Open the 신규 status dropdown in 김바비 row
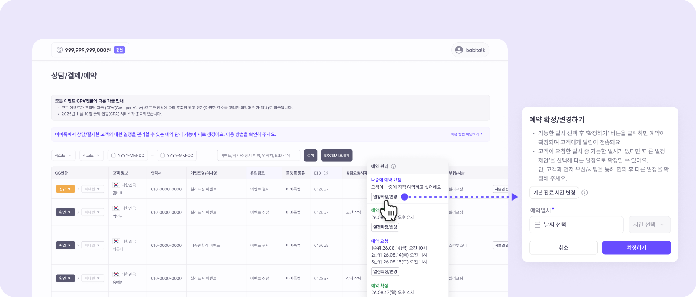696x297 pixels. tap(65, 189)
